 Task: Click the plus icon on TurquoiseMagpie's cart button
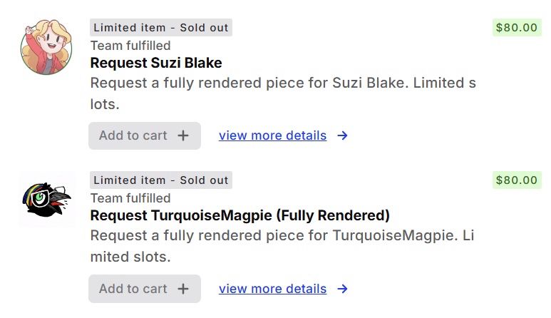click(x=183, y=289)
